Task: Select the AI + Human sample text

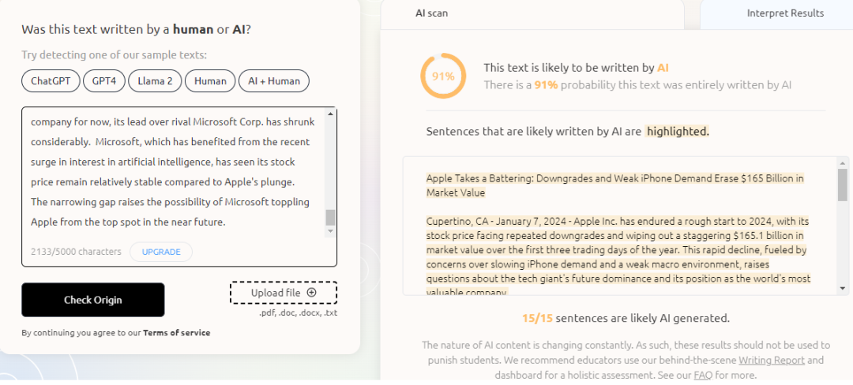Action: pos(274,80)
